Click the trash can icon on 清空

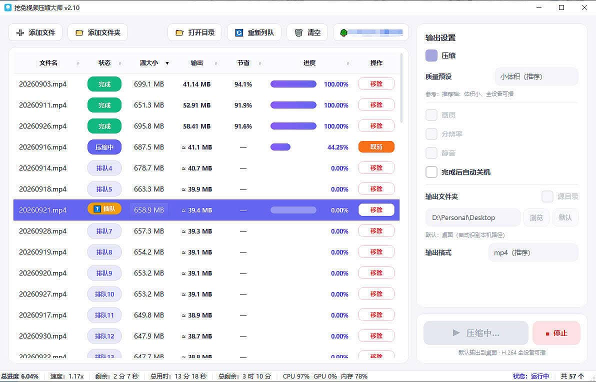tap(299, 32)
